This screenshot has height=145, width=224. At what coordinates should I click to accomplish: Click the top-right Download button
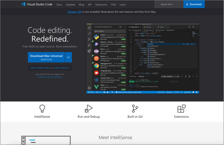[x=194, y=4]
